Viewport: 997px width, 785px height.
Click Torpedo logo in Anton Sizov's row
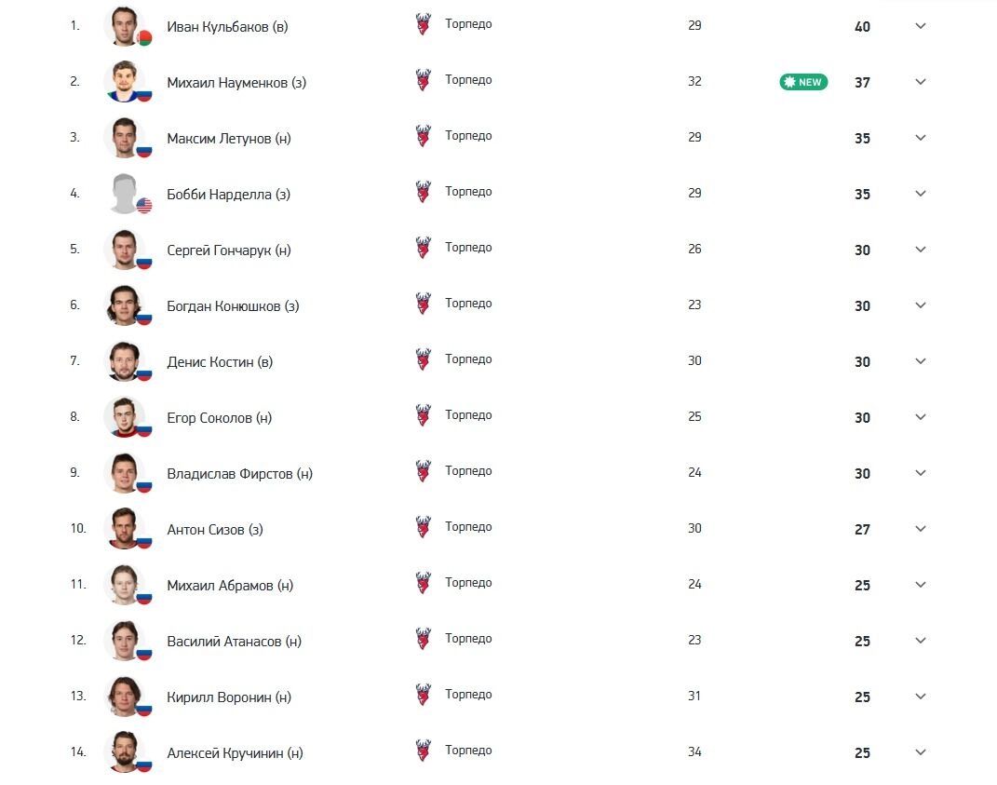tap(423, 528)
